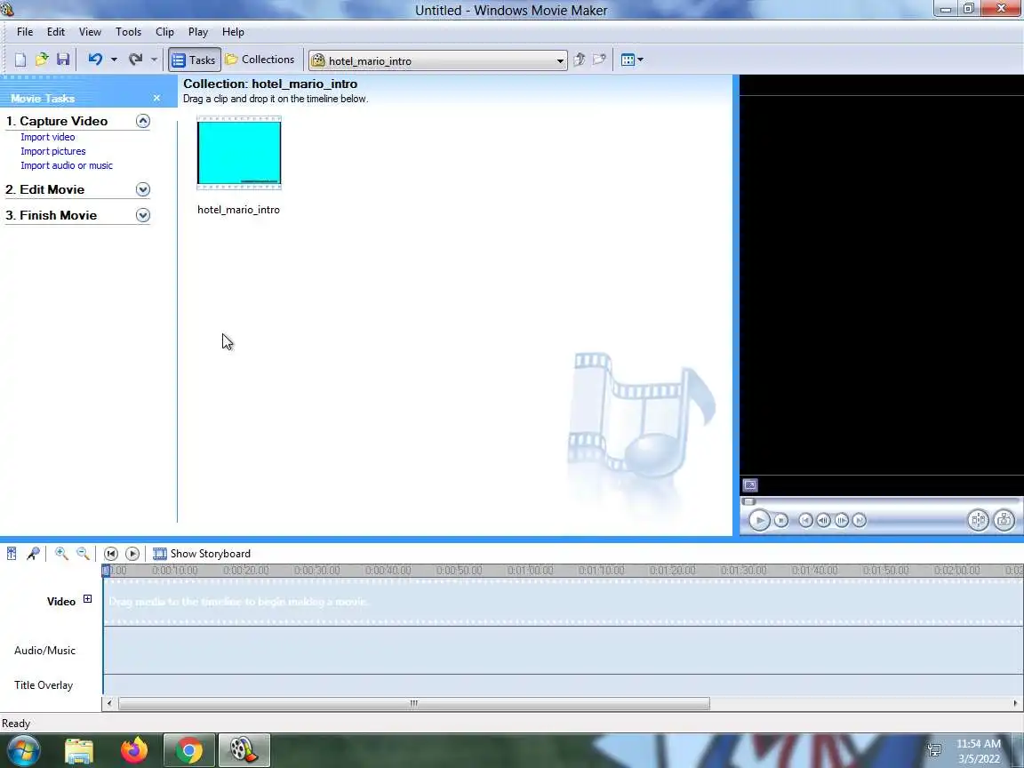Open the View menu
This screenshot has width=1024, height=768.
pos(90,32)
